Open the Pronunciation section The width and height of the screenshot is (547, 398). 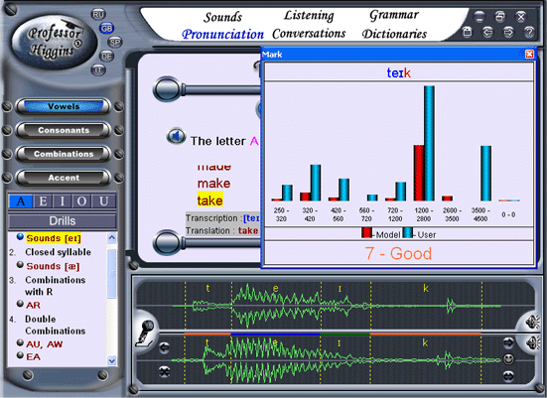click(223, 34)
